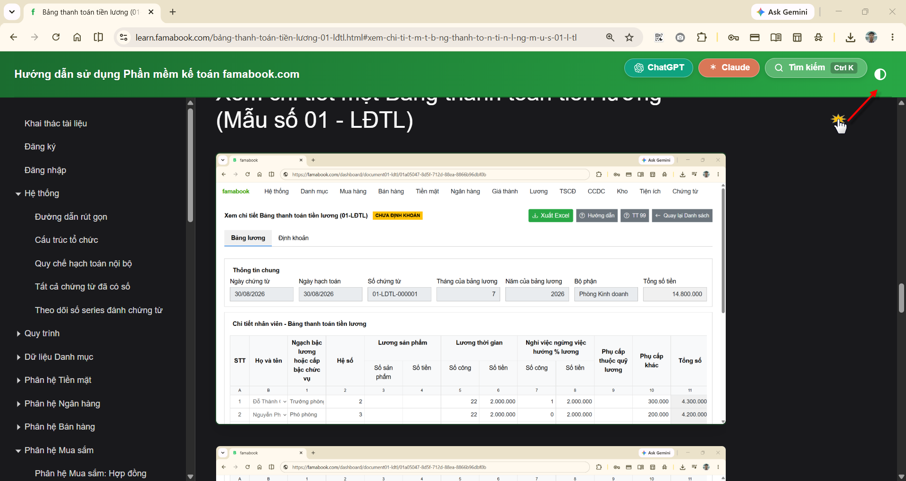The image size is (906, 481).
Task: Bookmark this page with star icon
Action: click(629, 37)
